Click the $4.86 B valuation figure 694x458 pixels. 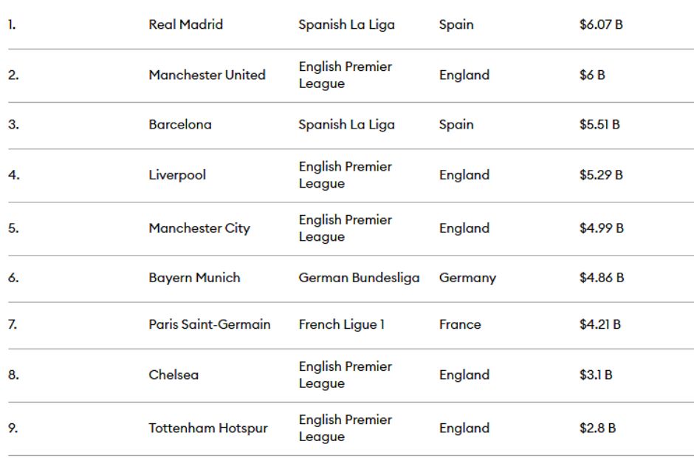(602, 278)
